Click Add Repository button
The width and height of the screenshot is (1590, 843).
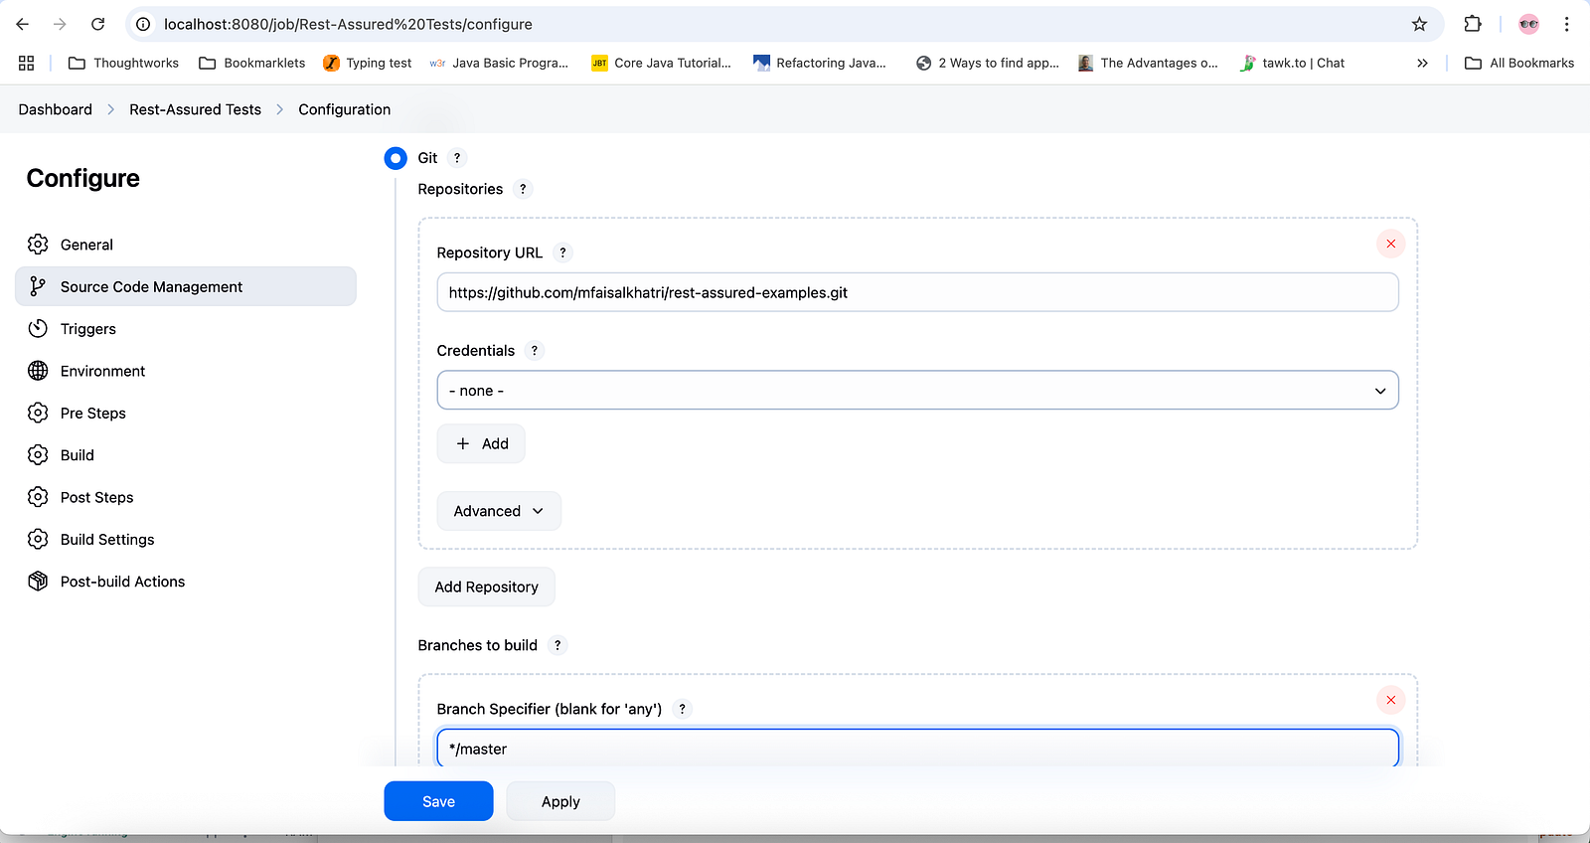coord(486,587)
